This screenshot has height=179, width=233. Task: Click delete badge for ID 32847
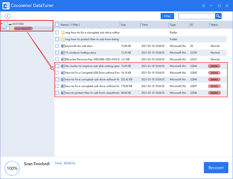tap(214, 86)
